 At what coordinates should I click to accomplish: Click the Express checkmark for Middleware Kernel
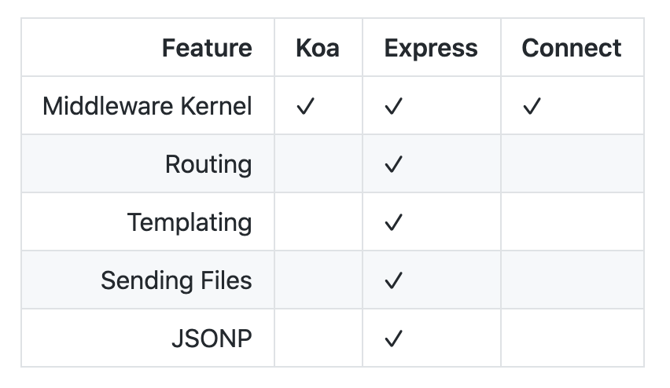[x=393, y=106]
